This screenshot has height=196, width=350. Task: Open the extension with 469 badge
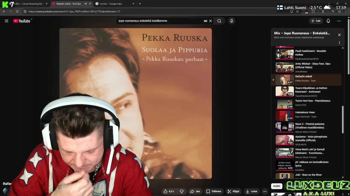307,11
